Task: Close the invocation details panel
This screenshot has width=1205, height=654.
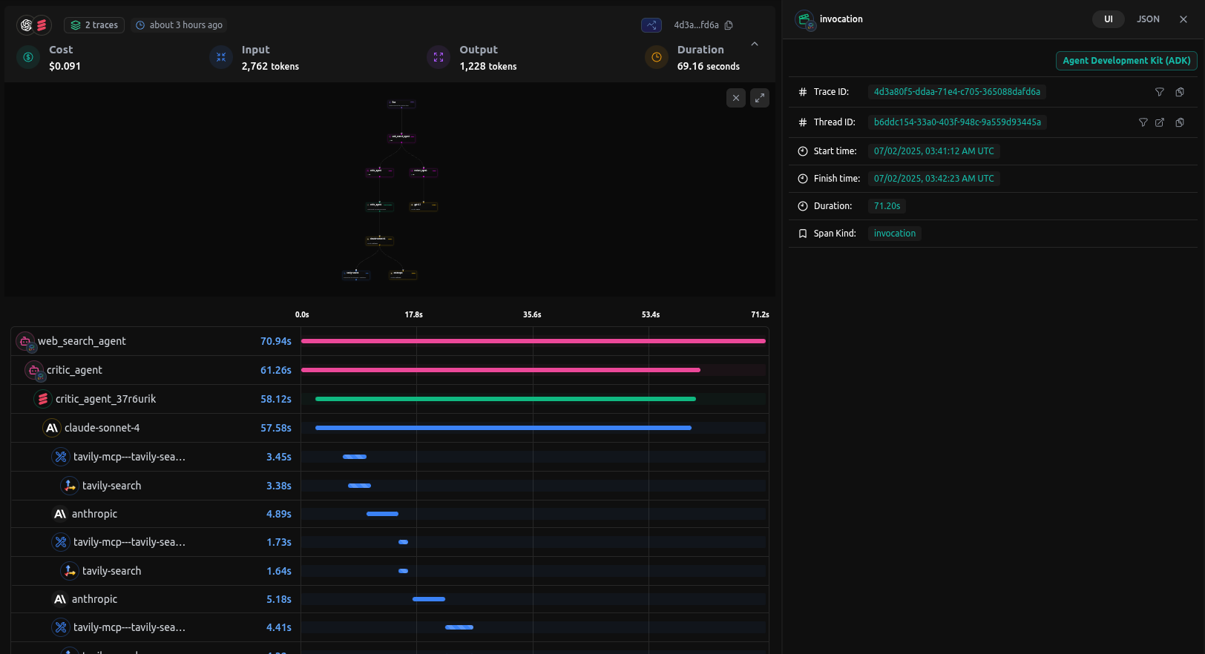Action: (x=1183, y=19)
